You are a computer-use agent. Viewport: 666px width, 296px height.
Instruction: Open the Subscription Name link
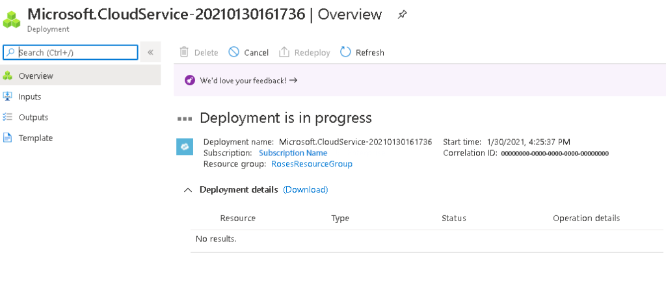click(x=293, y=153)
